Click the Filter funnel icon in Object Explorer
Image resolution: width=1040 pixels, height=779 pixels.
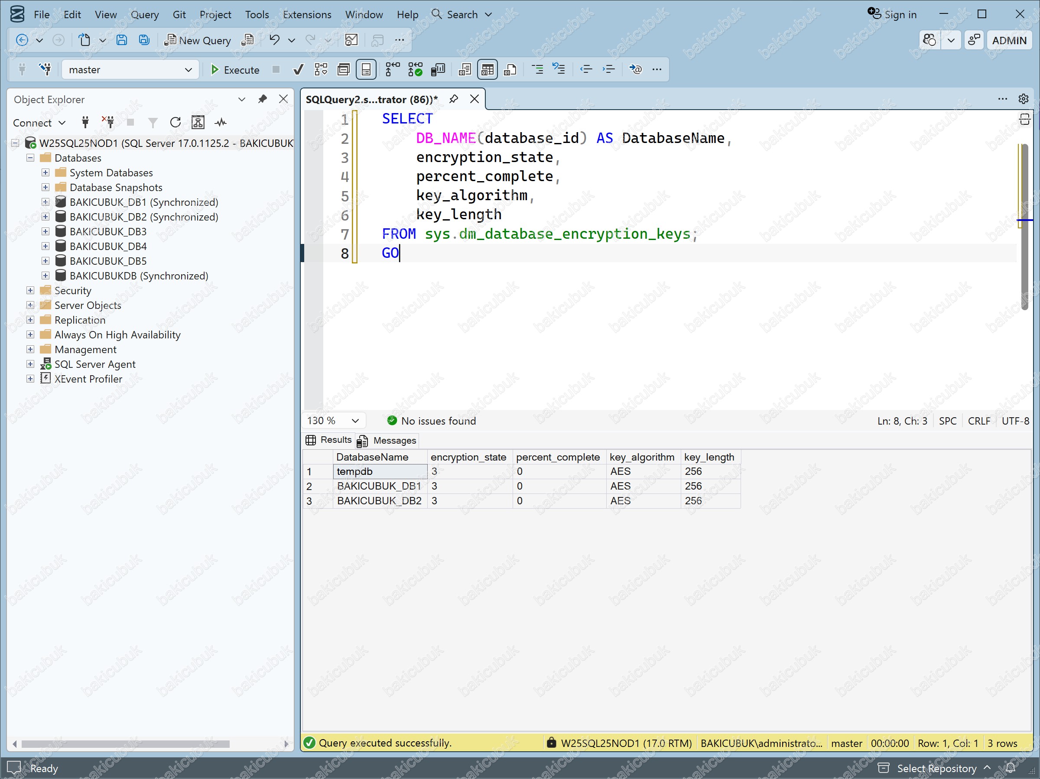(153, 123)
